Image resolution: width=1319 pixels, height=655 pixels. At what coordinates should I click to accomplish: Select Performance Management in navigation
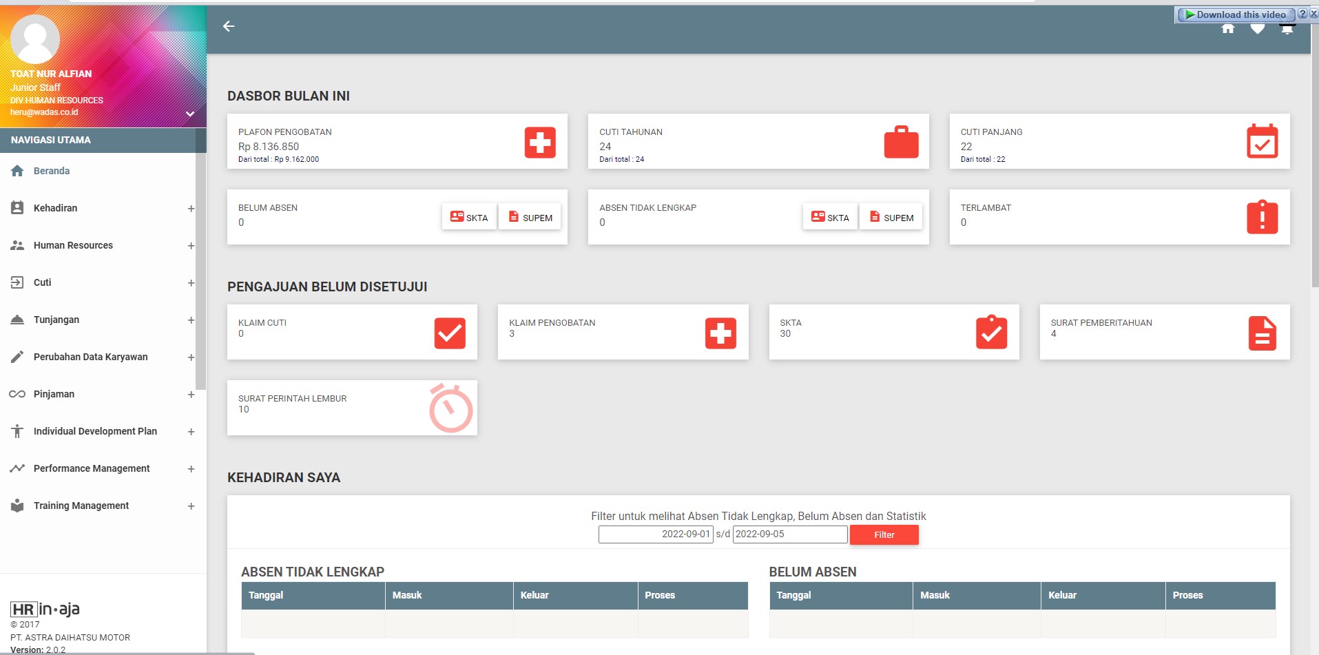click(91, 468)
